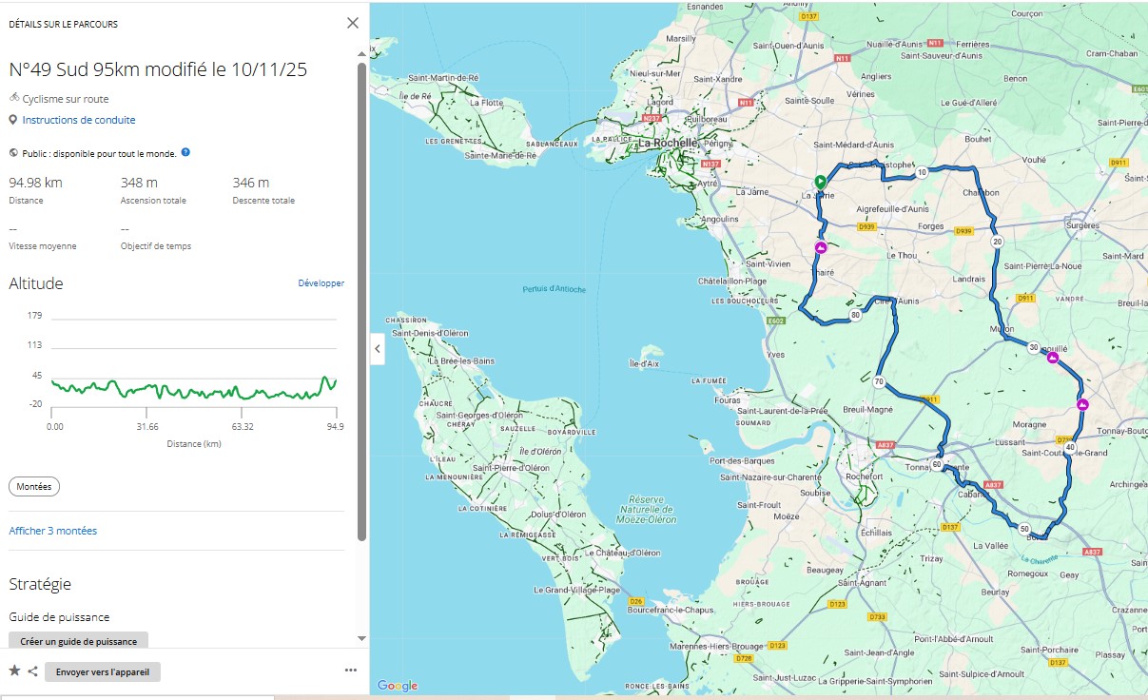Image resolution: width=1148 pixels, height=700 pixels.
Task: Click the 10 km distance marker
Action: pos(922,172)
